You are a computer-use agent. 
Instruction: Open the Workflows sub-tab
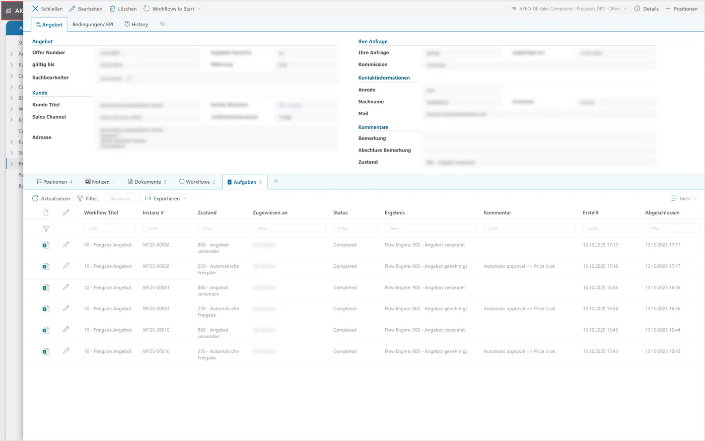(x=197, y=182)
